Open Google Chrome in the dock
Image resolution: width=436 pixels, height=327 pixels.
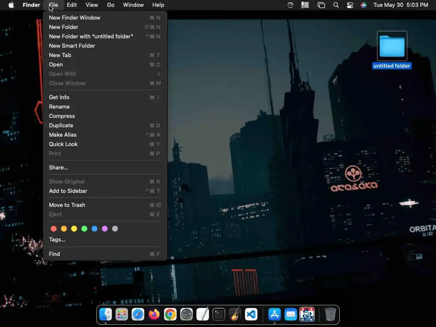[170, 315]
